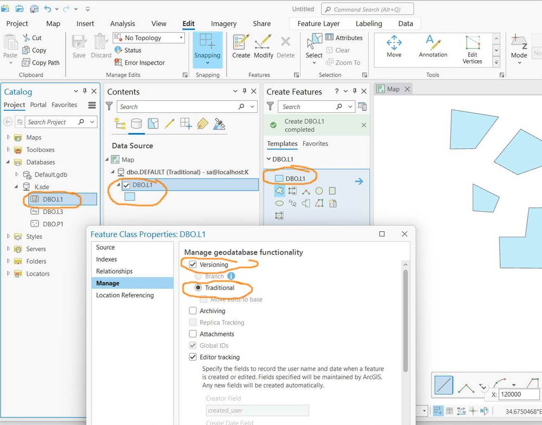Switch Contents to List By Editing
Screen dimensions: 542x425
tap(169, 123)
